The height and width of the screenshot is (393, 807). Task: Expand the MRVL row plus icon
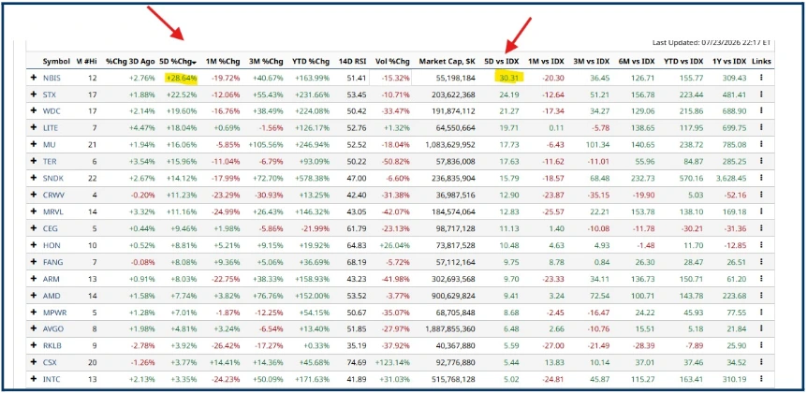pyautogui.click(x=34, y=211)
